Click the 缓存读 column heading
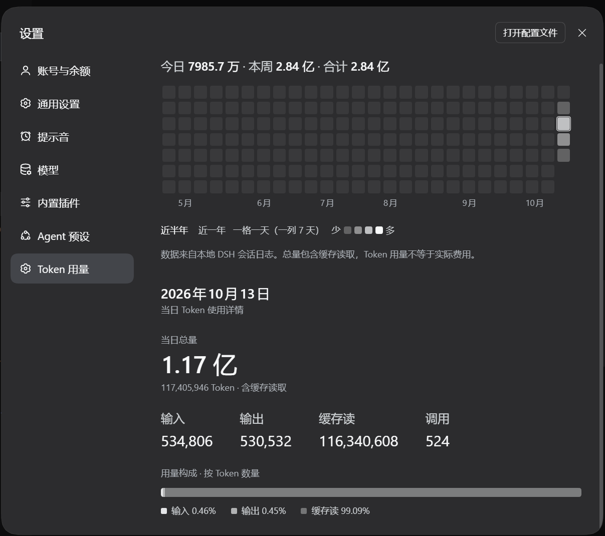The width and height of the screenshot is (605, 536). (x=337, y=419)
